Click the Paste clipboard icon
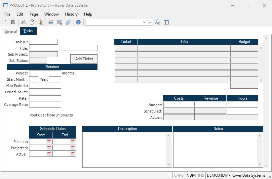Screen dimensions: 272x179 (x=41, y=22)
